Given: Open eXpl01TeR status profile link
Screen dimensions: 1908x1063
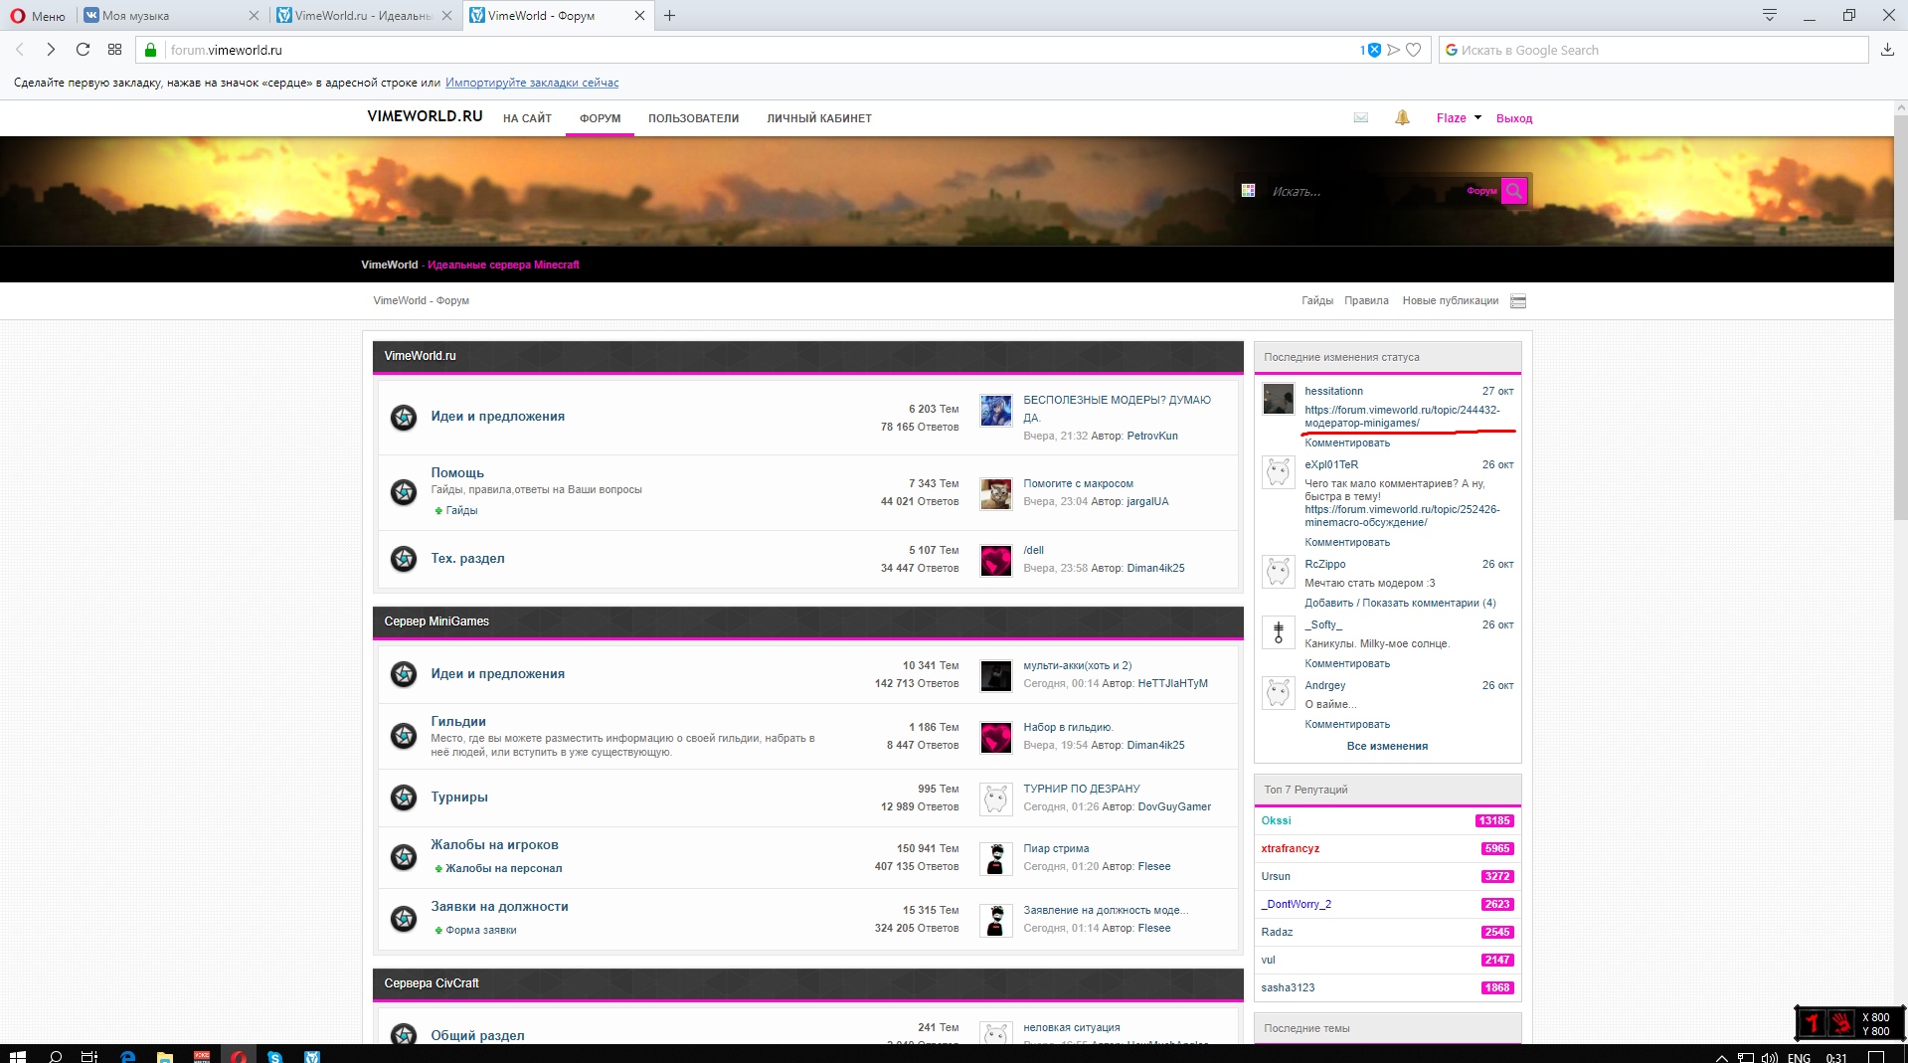Looking at the screenshot, I should 1331,464.
